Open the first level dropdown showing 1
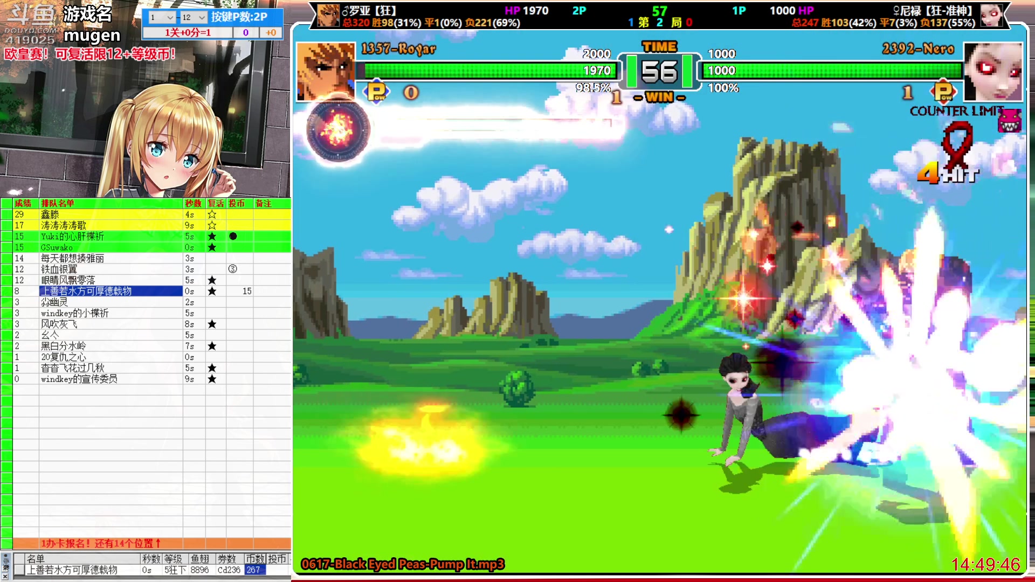 tap(162, 17)
